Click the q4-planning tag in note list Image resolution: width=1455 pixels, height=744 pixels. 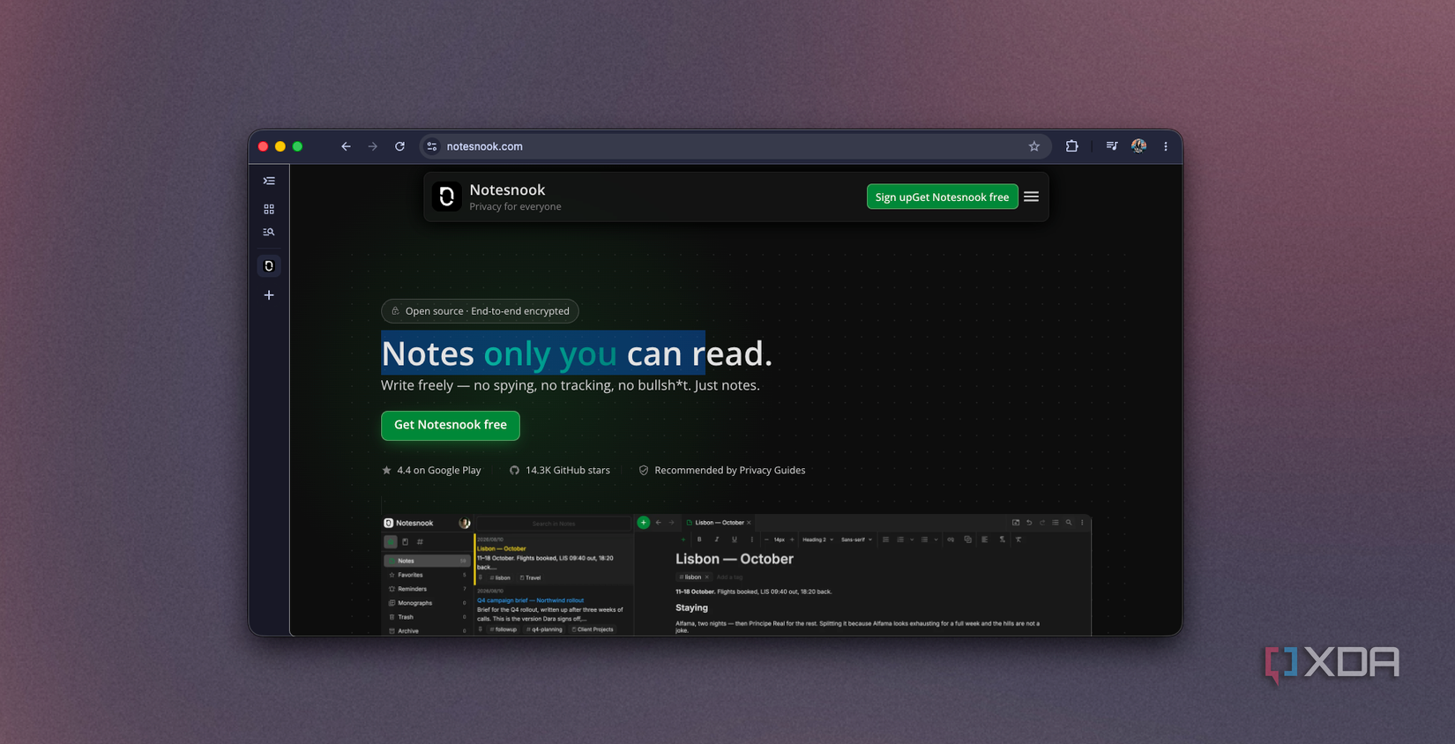544,629
